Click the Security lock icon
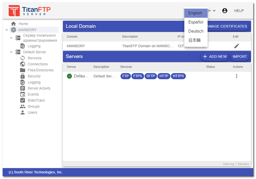The height and width of the screenshot is (179, 256). click(22, 76)
